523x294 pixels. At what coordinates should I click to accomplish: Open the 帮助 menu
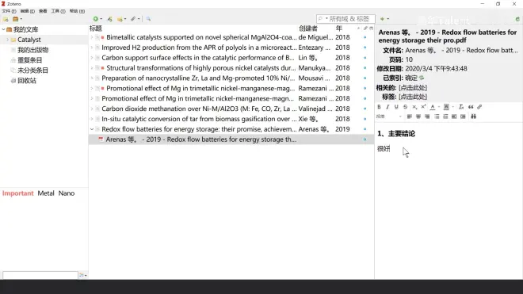(x=77, y=11)
